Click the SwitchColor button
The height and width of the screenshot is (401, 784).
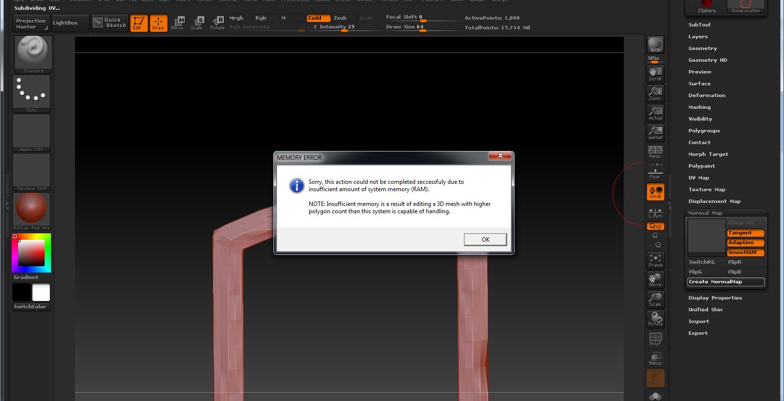click(x=31, y=307)
